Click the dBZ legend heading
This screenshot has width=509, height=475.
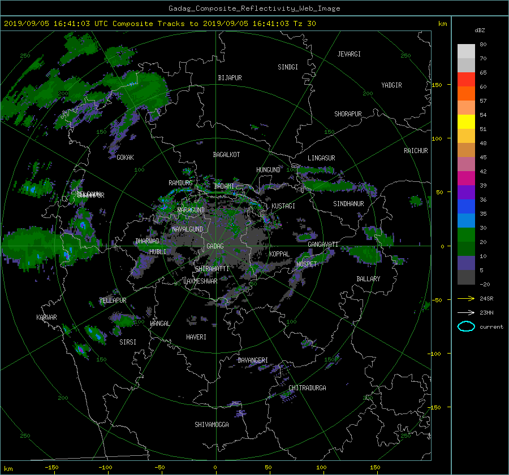coord(480,30)
